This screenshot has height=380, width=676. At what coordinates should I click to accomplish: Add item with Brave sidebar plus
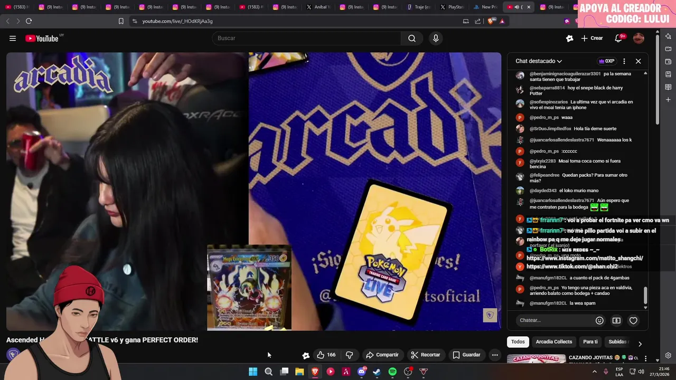(668, 99)
